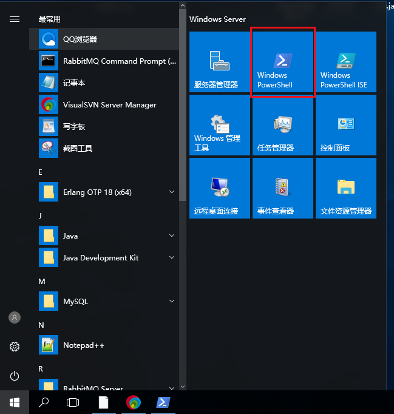
Task: Click the 服务器管理器 tile
Action: [x=220, y=62]
